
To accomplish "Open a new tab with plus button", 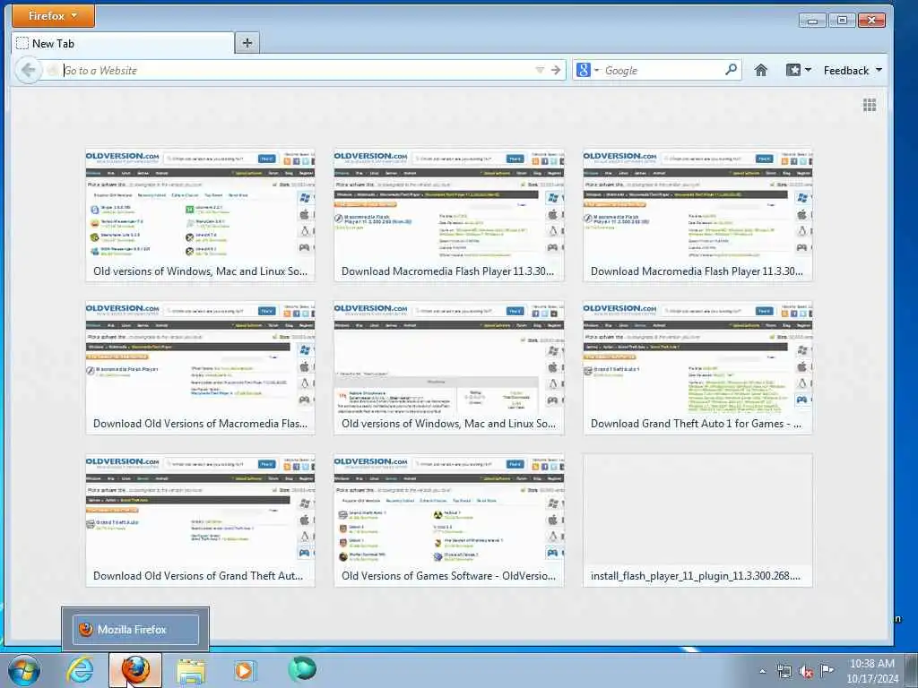I will pyautogui.click(x=247, y=43).
